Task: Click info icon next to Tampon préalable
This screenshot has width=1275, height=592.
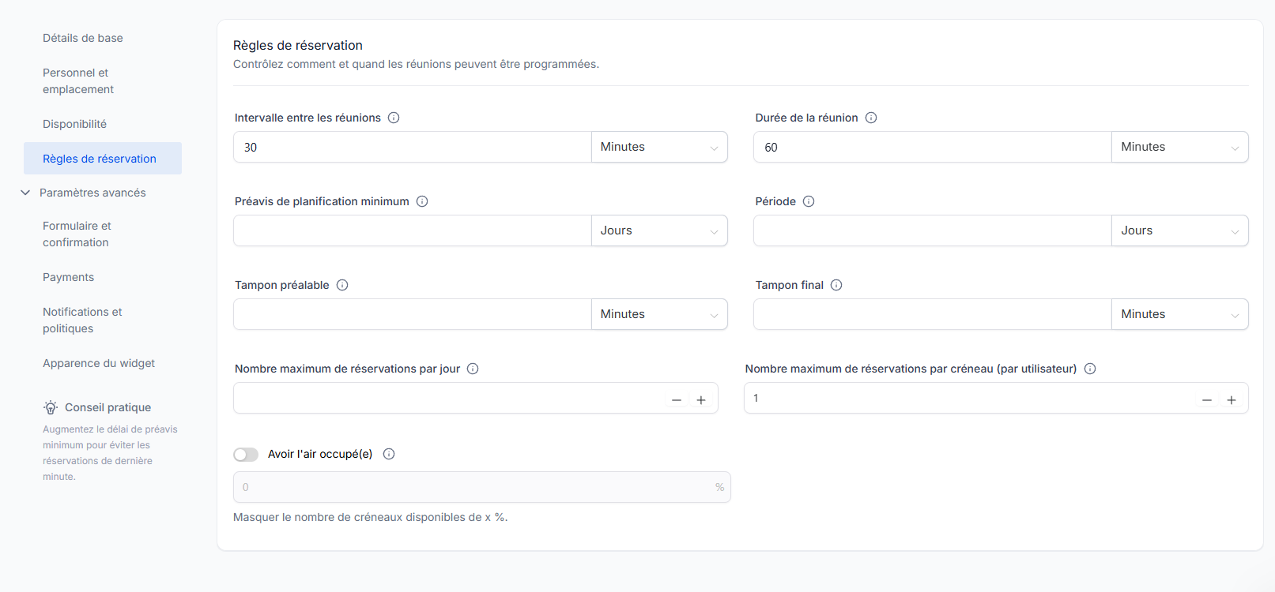Action: click(x=342, y=285)
